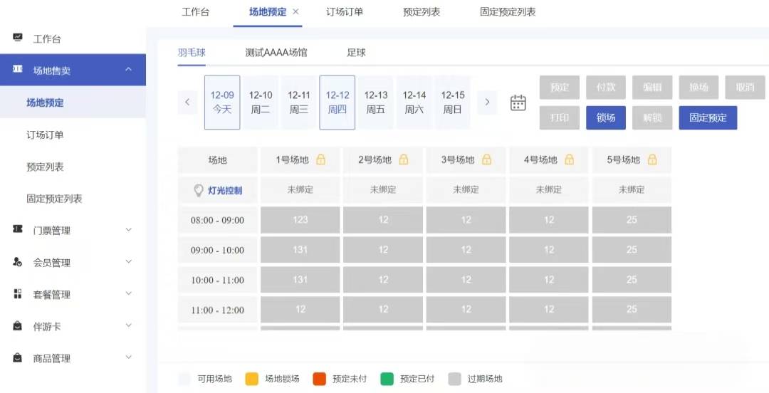Click the 固定预定 button

(x=708, y=117)
